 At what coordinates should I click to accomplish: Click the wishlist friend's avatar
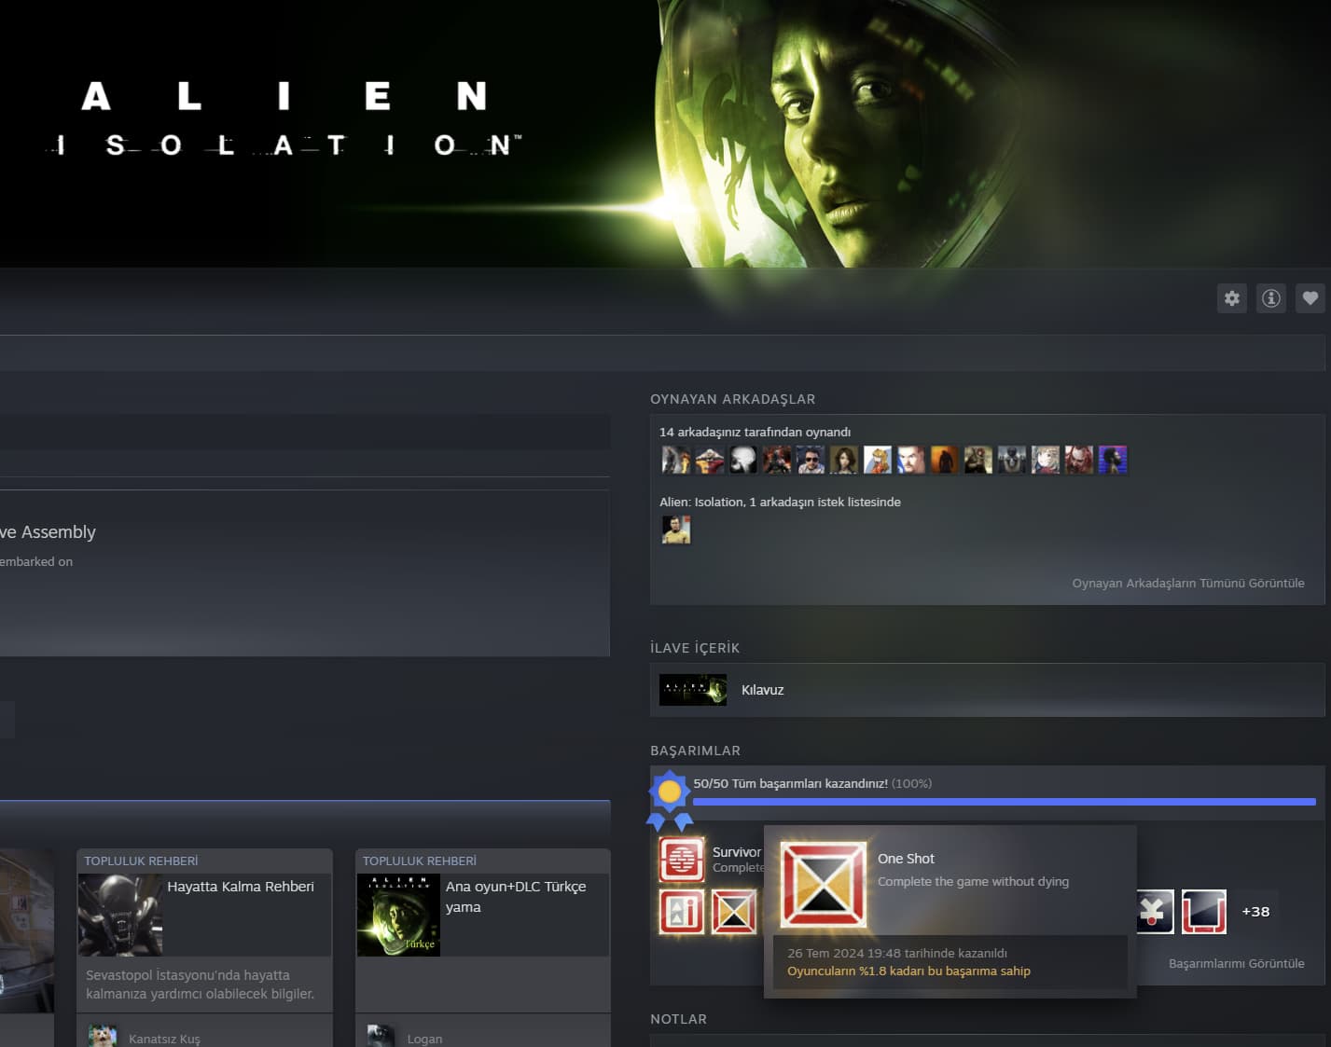click(x=676, y=530)
